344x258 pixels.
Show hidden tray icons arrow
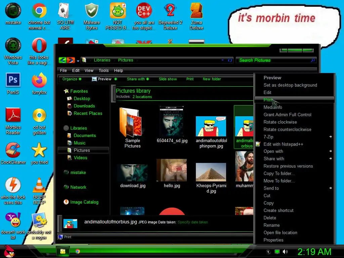point(268,252)
